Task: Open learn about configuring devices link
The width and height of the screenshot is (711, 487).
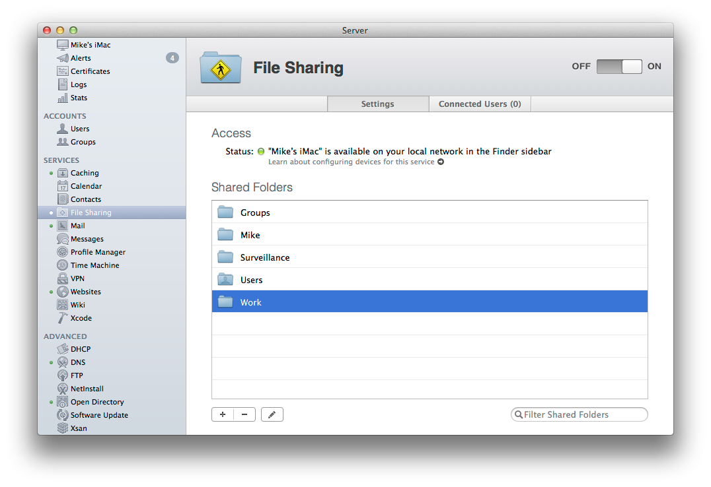Action: click(352, 162)
